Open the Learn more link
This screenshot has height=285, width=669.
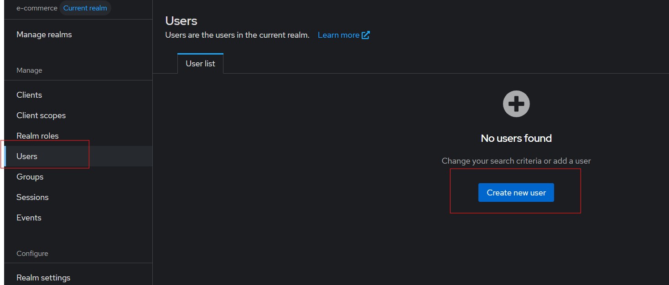(338, 35)
